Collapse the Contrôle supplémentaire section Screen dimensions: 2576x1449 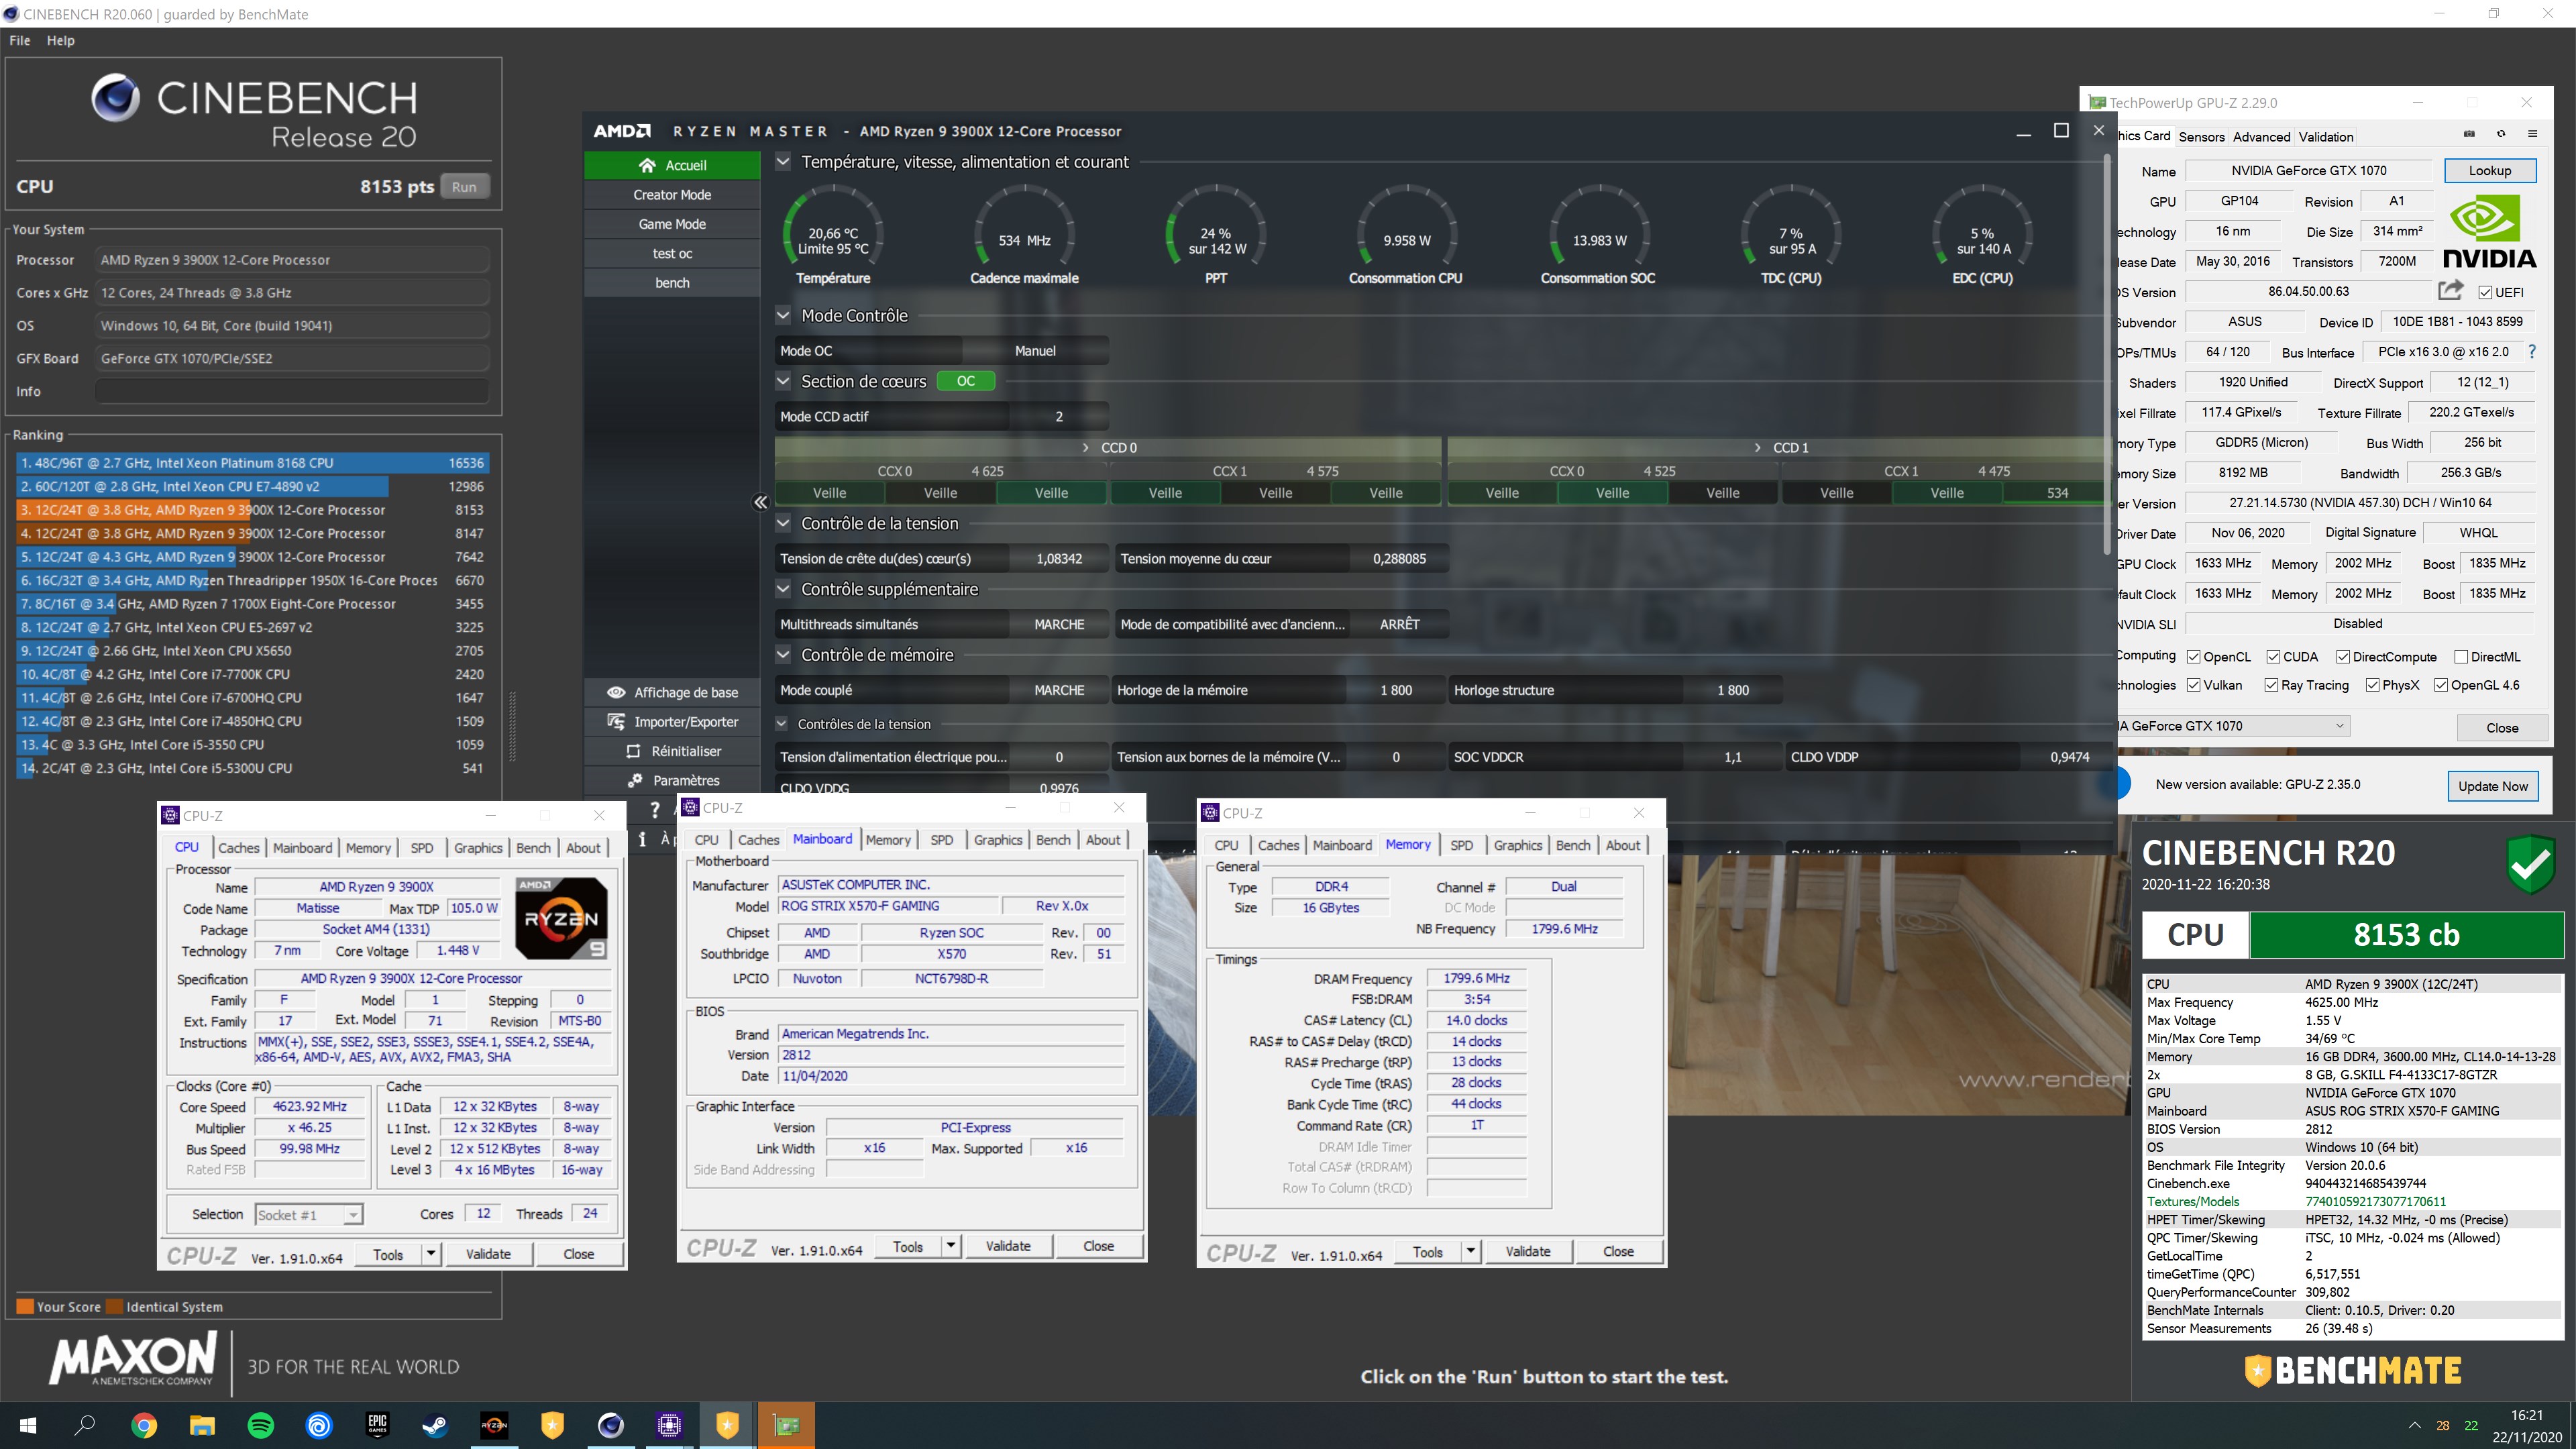click(x=783, y=589)
